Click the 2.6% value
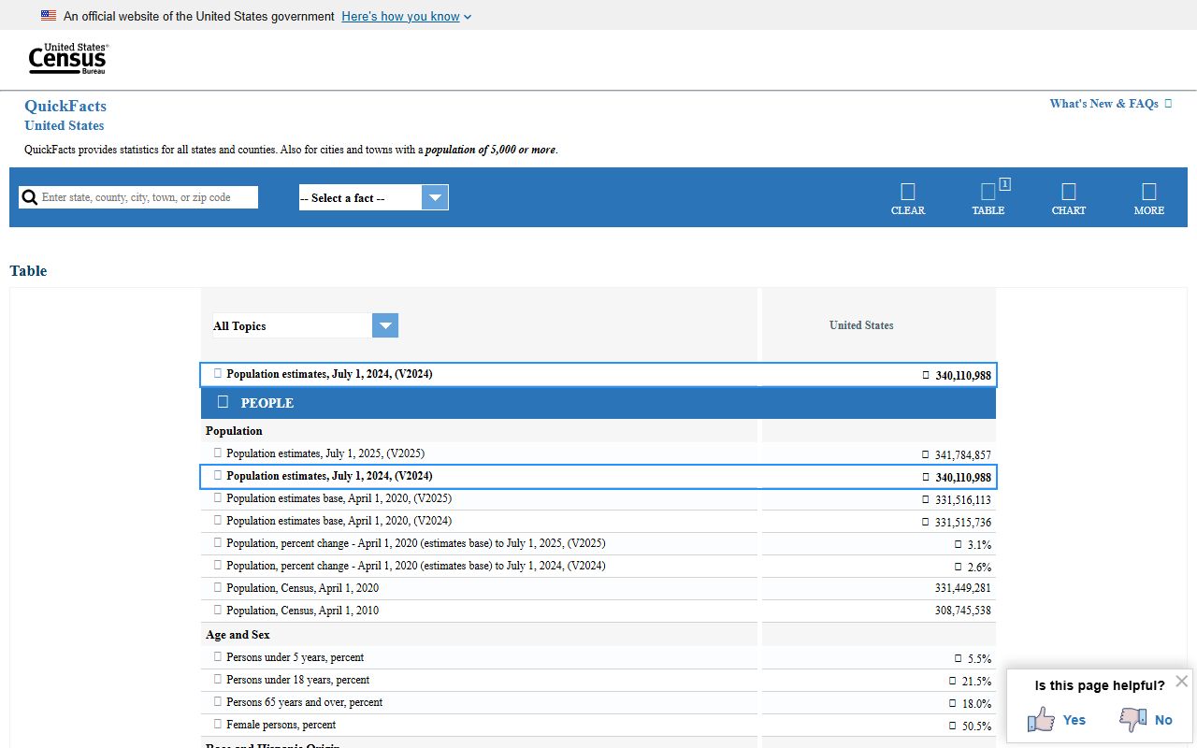1197x748 pixels. pyautogui.click(x=979, y=567)
